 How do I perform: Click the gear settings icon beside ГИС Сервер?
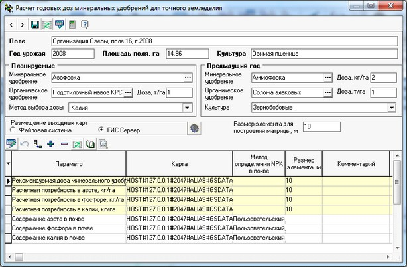pos(194,129)
